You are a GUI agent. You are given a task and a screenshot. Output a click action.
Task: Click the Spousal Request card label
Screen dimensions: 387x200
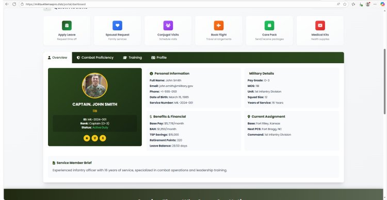click(118, 34)
